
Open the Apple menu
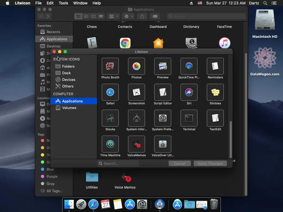tap(7, 3)
